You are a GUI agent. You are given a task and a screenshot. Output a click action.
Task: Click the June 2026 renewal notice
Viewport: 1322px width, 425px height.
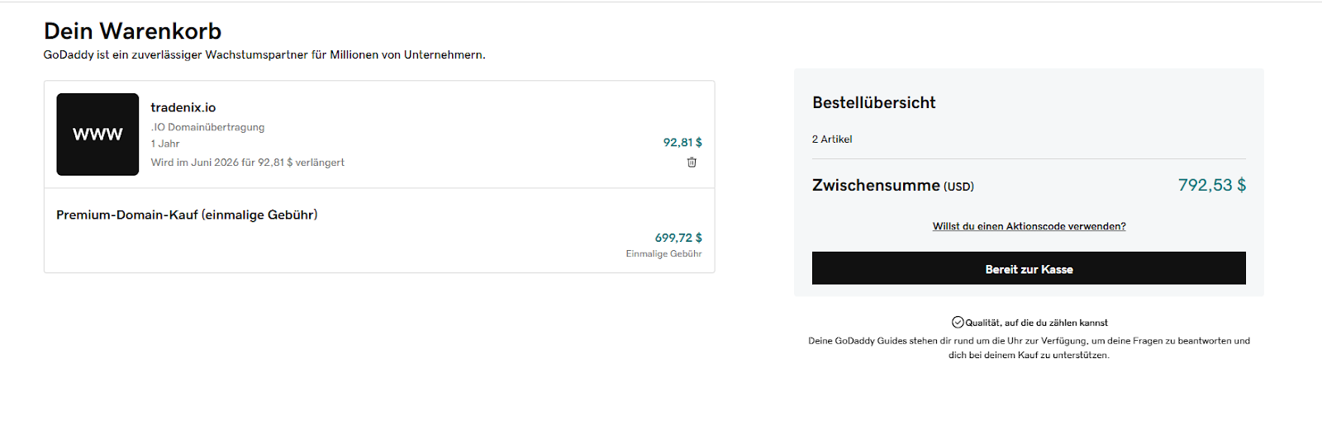click(x=248, y=163)
